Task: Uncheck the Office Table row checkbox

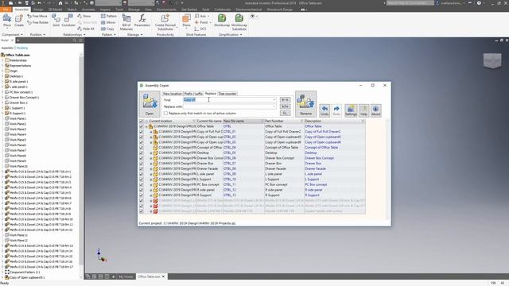Action: (x=141, y=126)
